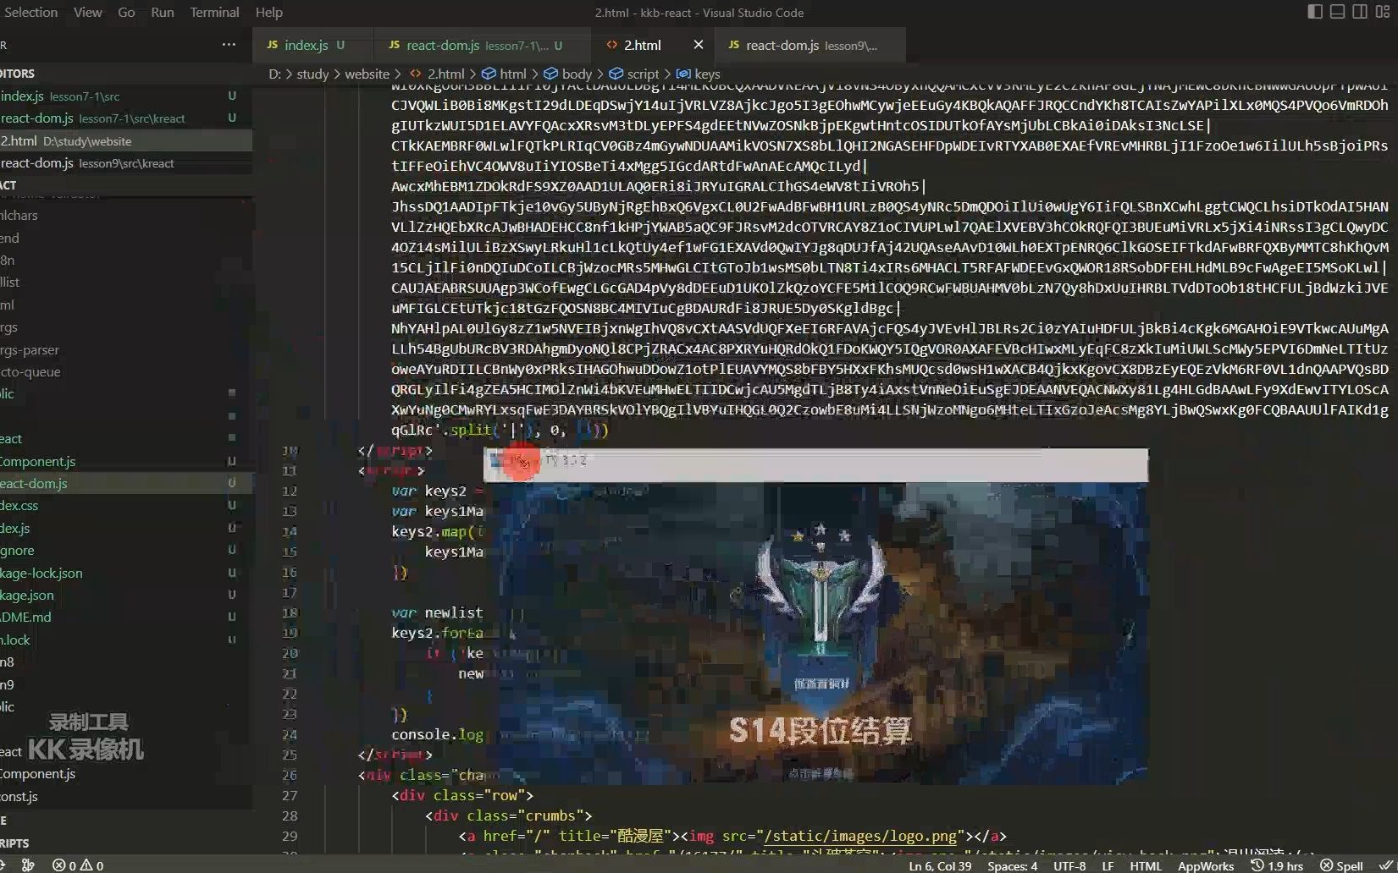The width and height of the screenshot is (1398, 873).
Task: Toggle the primary side bar layout icon
Action: tap(1315, 12)
